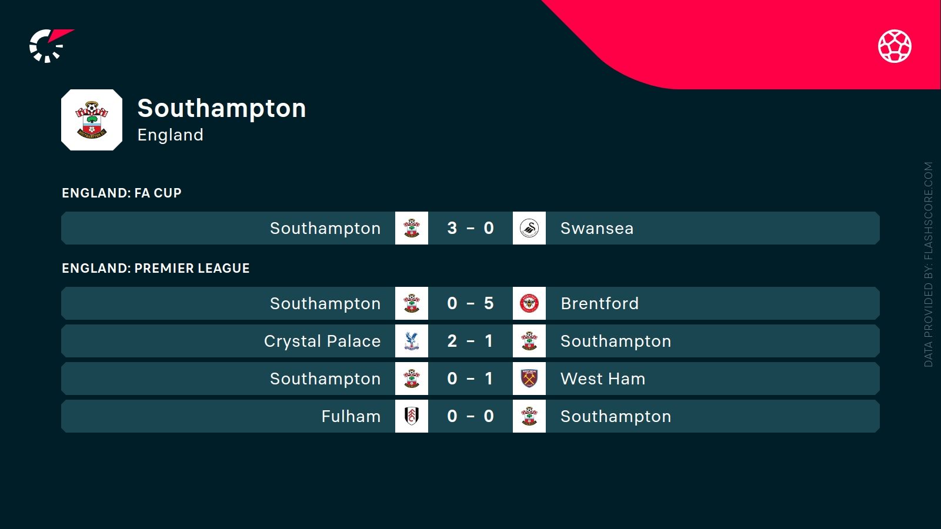This screenshot has width=941, height=529.
Task: Click the large Southampton club crest
Action: [92, 120]
